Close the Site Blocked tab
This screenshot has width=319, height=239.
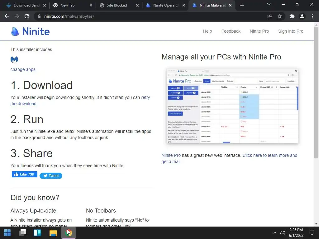(x=137, y=5)
